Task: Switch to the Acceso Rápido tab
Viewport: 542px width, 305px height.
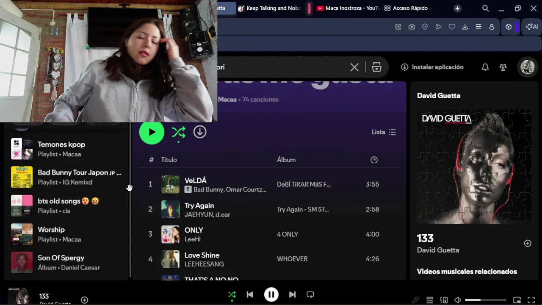Action: 406,8
